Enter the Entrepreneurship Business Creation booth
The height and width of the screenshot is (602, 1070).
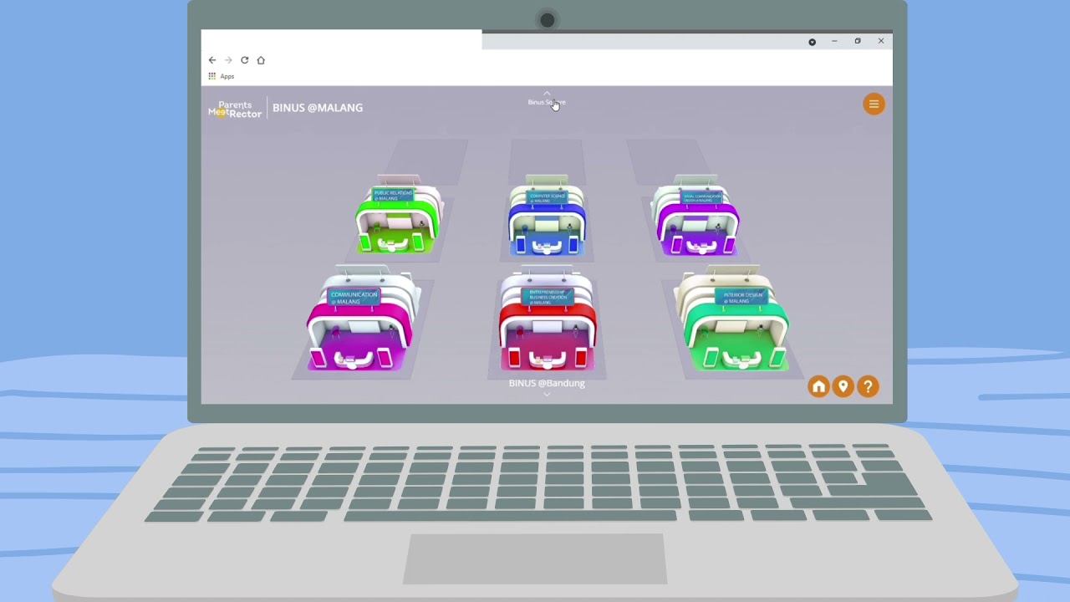point(547,319)
